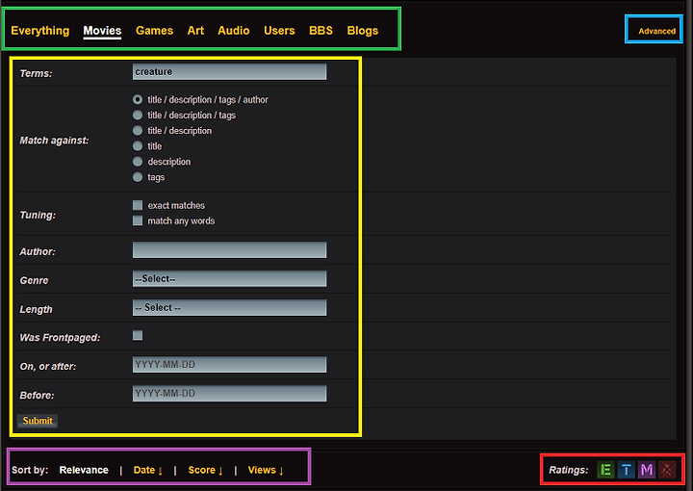Open the Audio search tab
The image size is (693, 491).
[x=233, y=31]
